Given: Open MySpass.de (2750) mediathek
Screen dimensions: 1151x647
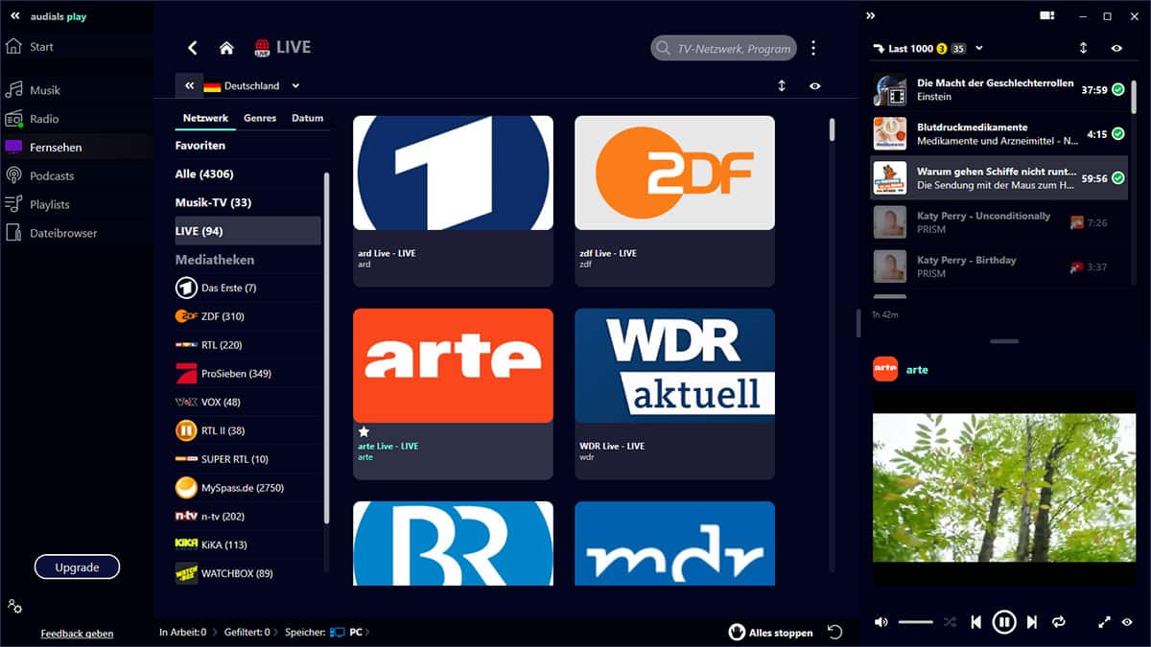Looking at the screenshot, I should [247, 488].
